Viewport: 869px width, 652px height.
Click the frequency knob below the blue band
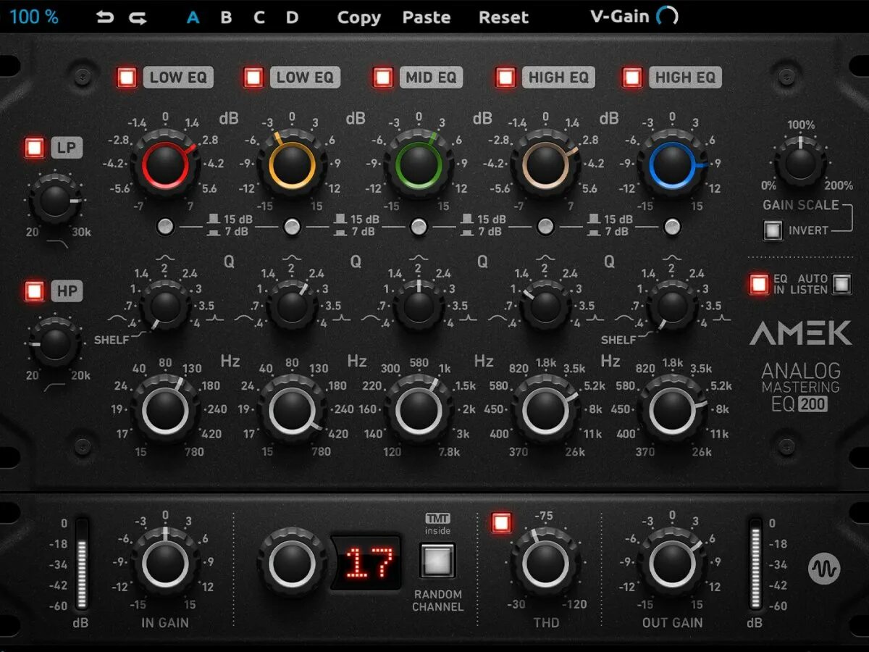672,410
